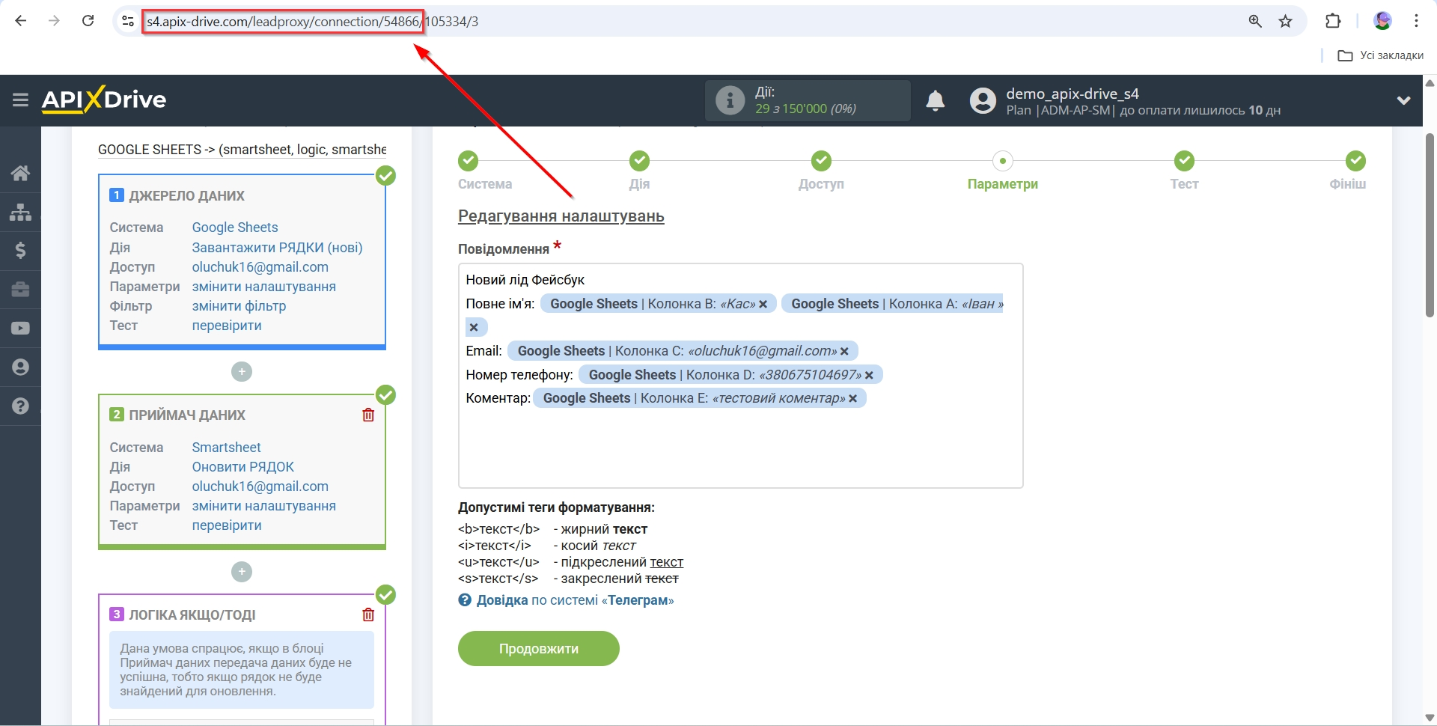Screen dimensions: 1437x726
Task: Click receiver перевірити test link
Action: (227, 525)
